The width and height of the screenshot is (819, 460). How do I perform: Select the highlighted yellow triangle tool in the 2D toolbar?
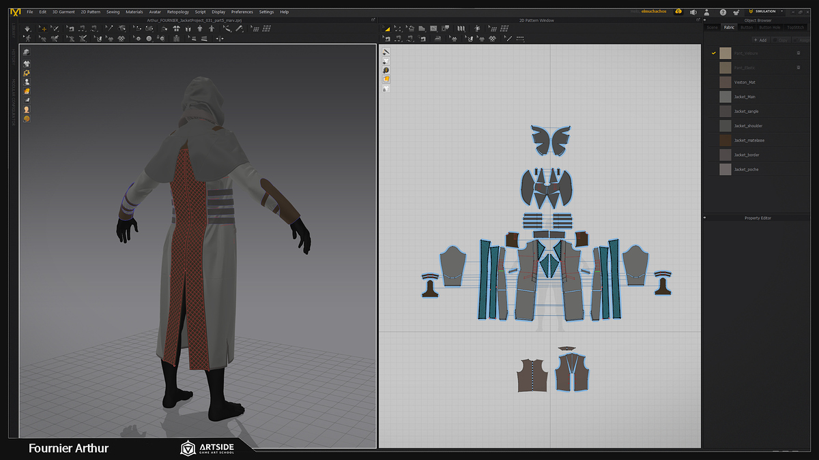click(x=386, y=29)
